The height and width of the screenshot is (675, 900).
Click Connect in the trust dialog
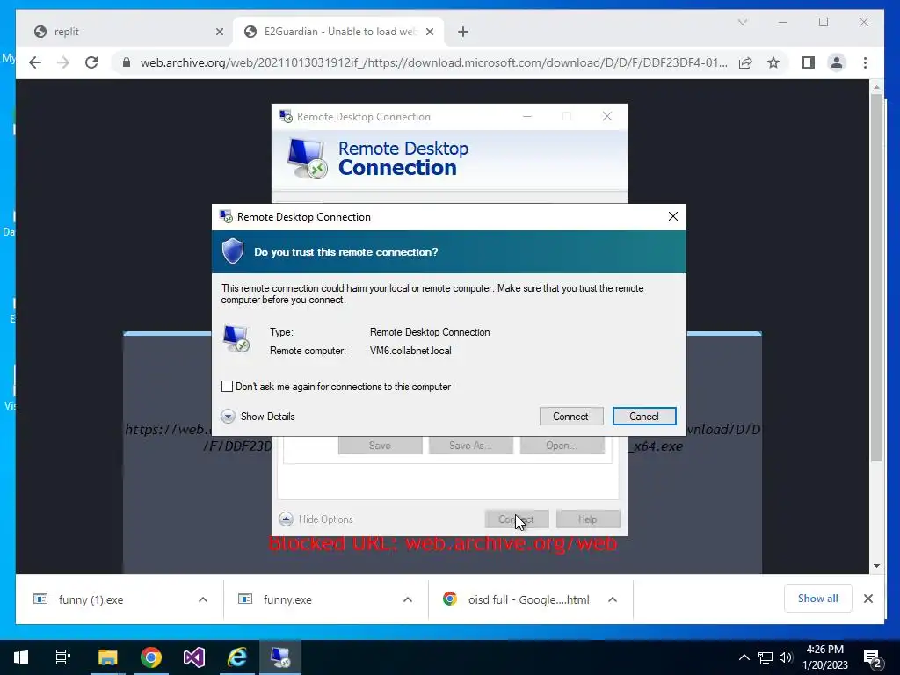[x=570, y=416]
